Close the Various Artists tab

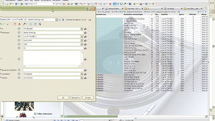point(122,8)
